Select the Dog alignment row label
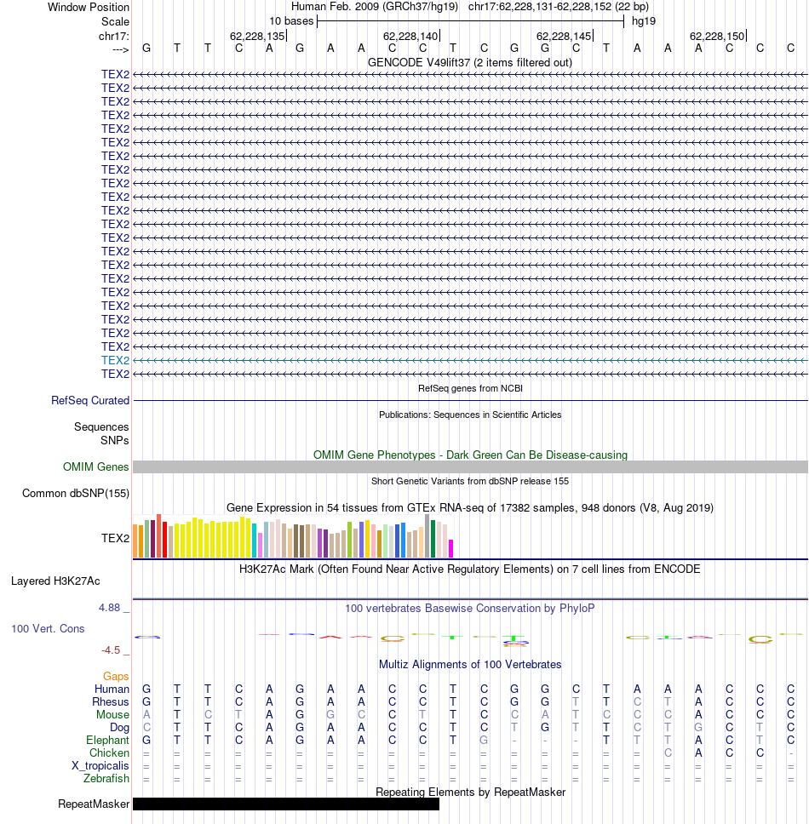The image size is (809, 824). click(119, 727)
